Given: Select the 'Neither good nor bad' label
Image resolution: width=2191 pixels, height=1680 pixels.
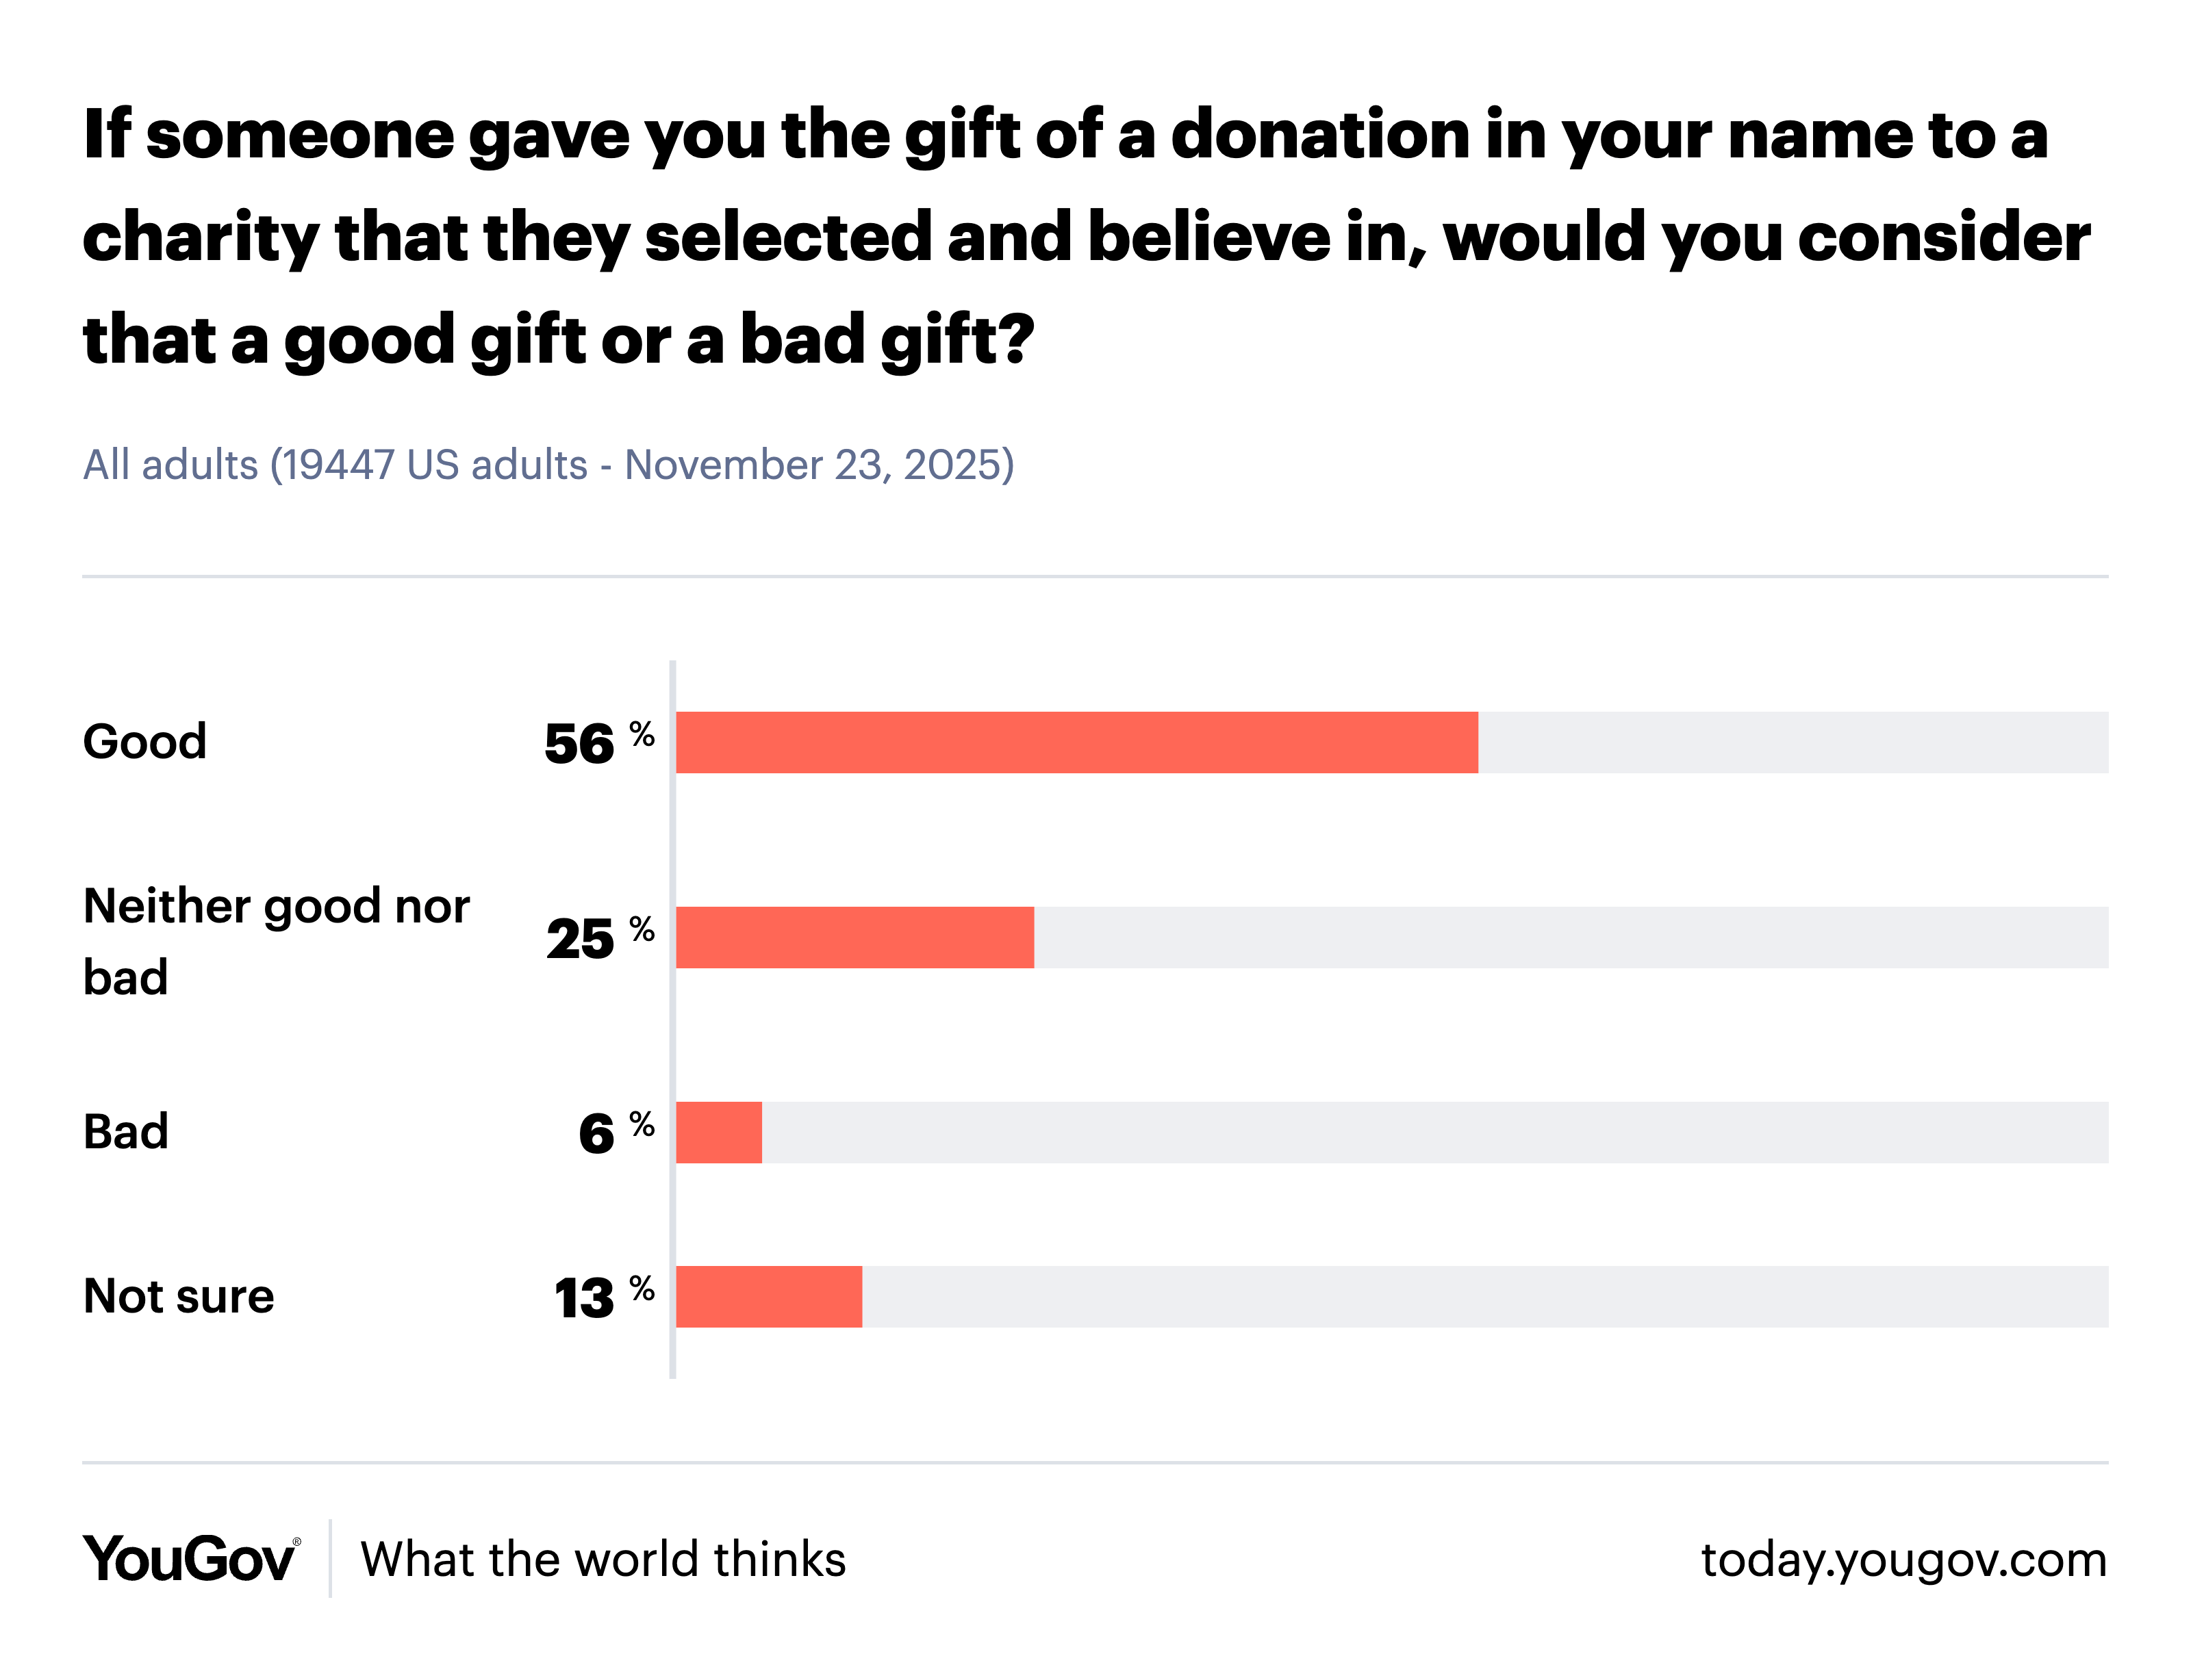Looking at the screenshot, I should click(276, 941).
